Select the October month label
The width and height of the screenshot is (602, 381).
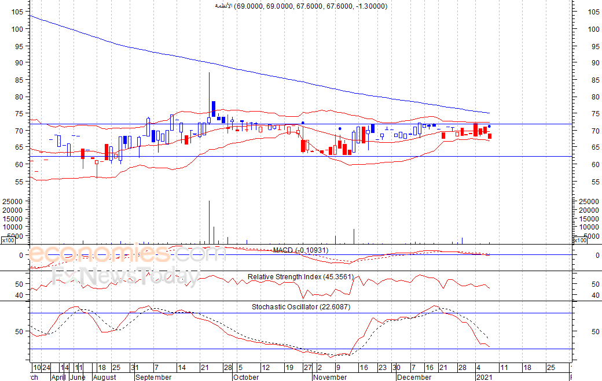(x=246, y=377)
